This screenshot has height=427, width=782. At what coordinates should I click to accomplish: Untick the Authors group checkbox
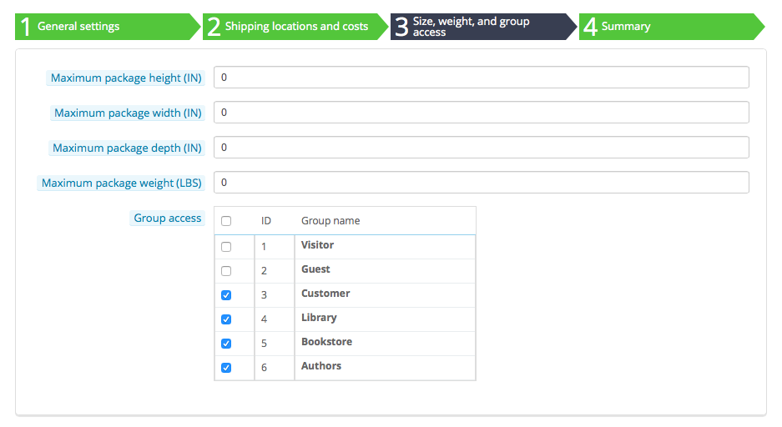[226, 368]
